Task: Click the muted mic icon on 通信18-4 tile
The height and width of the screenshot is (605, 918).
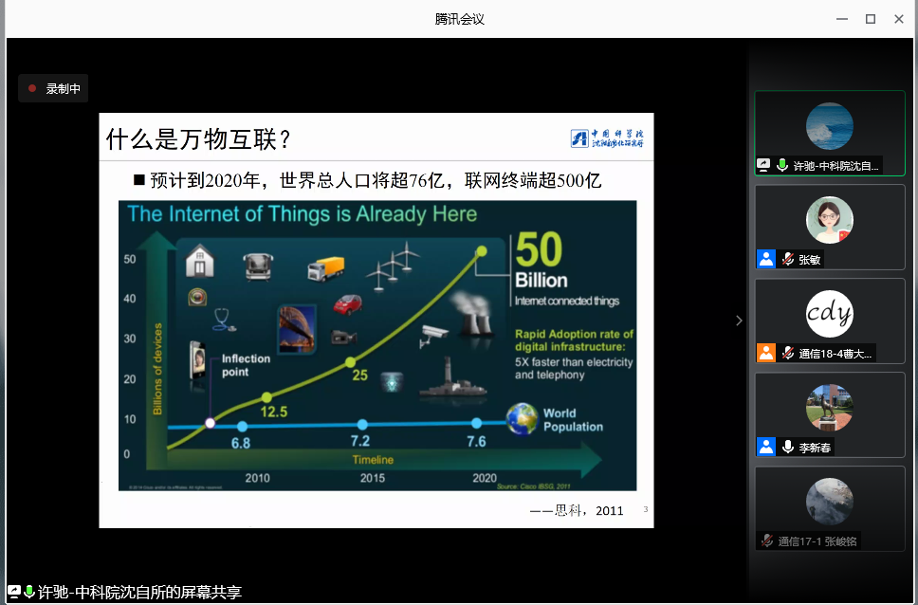Action: coord(786,353)
